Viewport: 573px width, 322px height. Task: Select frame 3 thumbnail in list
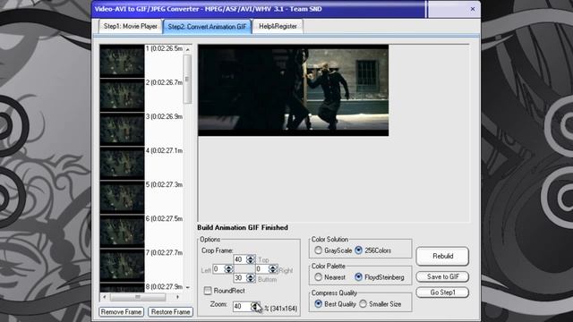[122, 129]
